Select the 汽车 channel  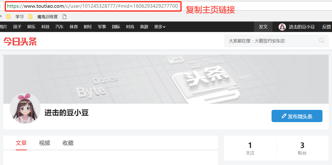(x=60, y=27)
